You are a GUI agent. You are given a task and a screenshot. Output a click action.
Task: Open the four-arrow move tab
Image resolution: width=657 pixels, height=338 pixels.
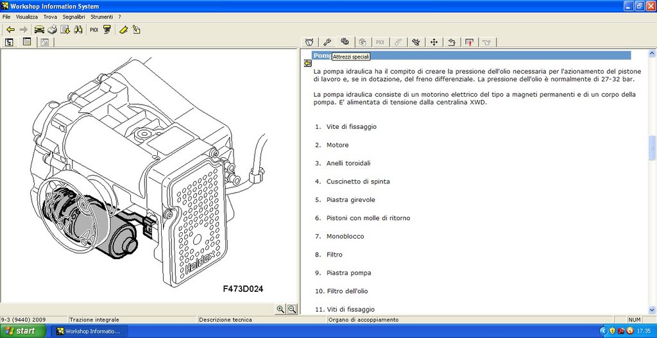pos(434,42)
